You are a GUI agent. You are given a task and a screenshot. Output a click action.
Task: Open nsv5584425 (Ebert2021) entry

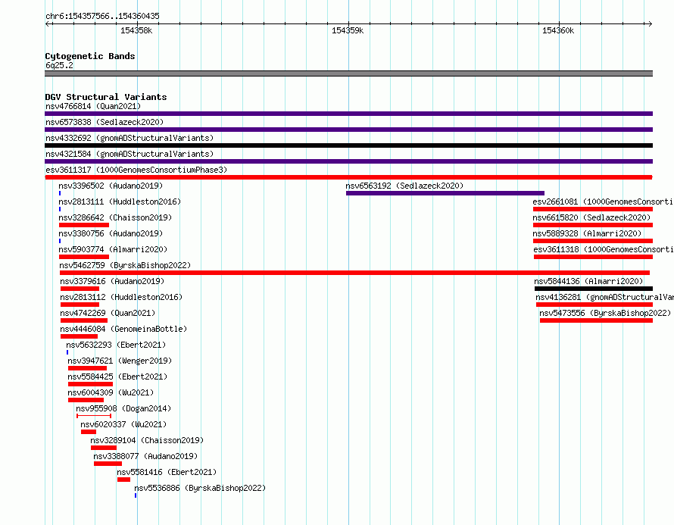click(x=118, y=377)
